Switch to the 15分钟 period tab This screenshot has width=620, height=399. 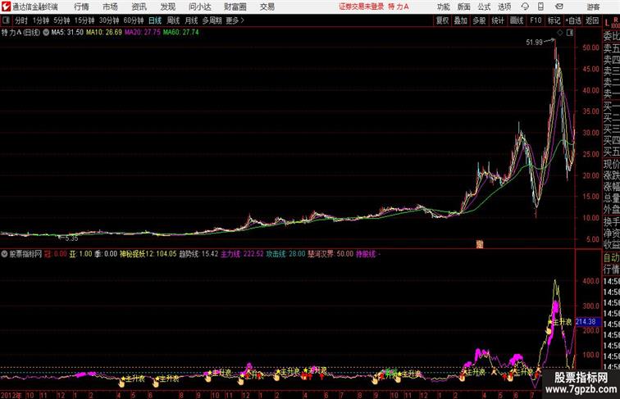[84, 20]
